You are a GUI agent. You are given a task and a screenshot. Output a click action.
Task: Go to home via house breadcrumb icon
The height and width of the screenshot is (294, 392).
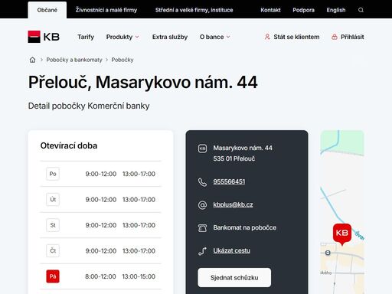pyautogui.click(x=32, y=60)
